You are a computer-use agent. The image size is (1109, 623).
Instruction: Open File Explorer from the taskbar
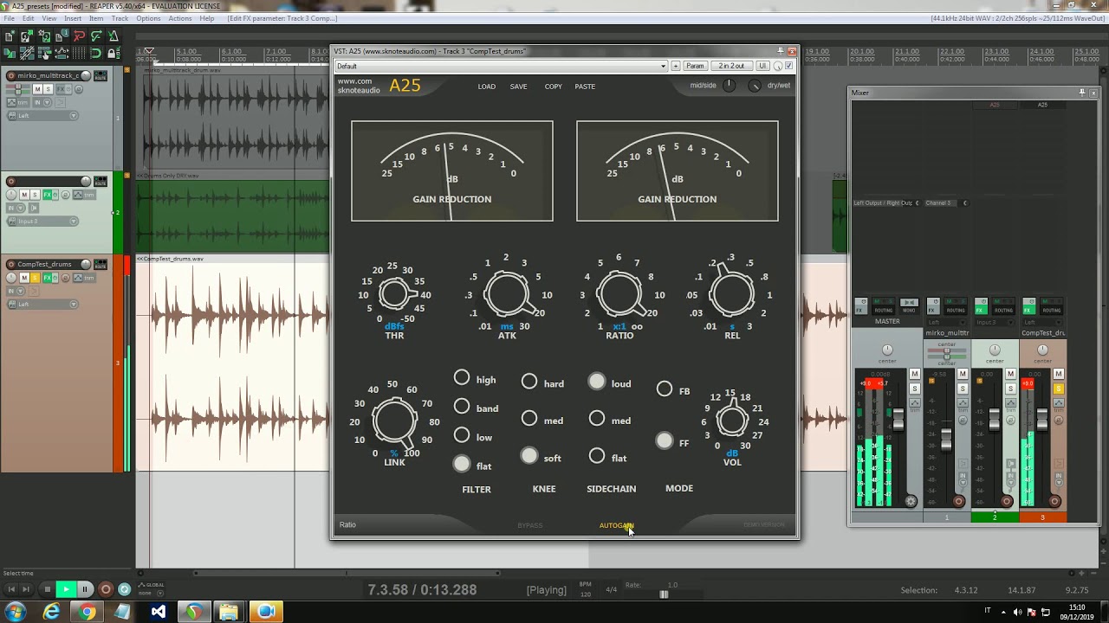coord(229,612)
